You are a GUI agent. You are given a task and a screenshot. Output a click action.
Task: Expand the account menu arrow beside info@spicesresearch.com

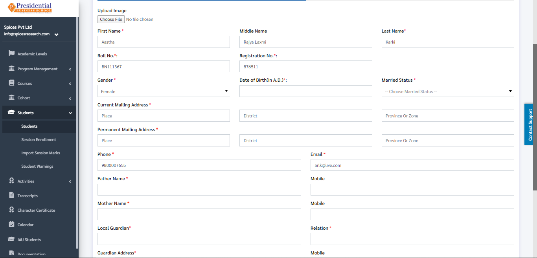(x=57, y=35)
